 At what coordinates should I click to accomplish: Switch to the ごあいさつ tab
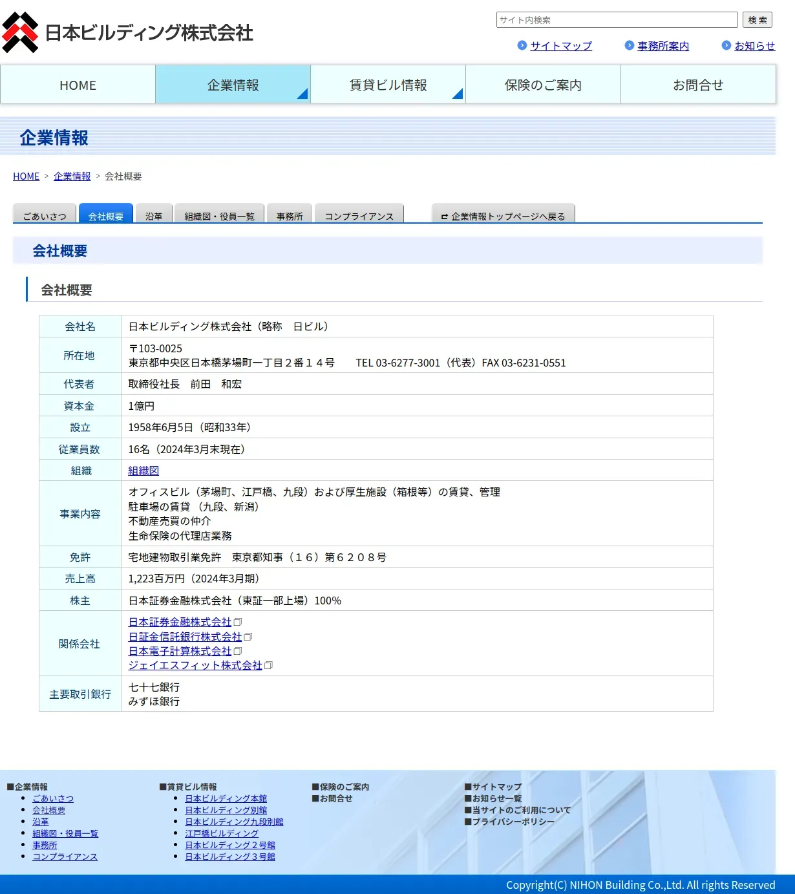45,214
